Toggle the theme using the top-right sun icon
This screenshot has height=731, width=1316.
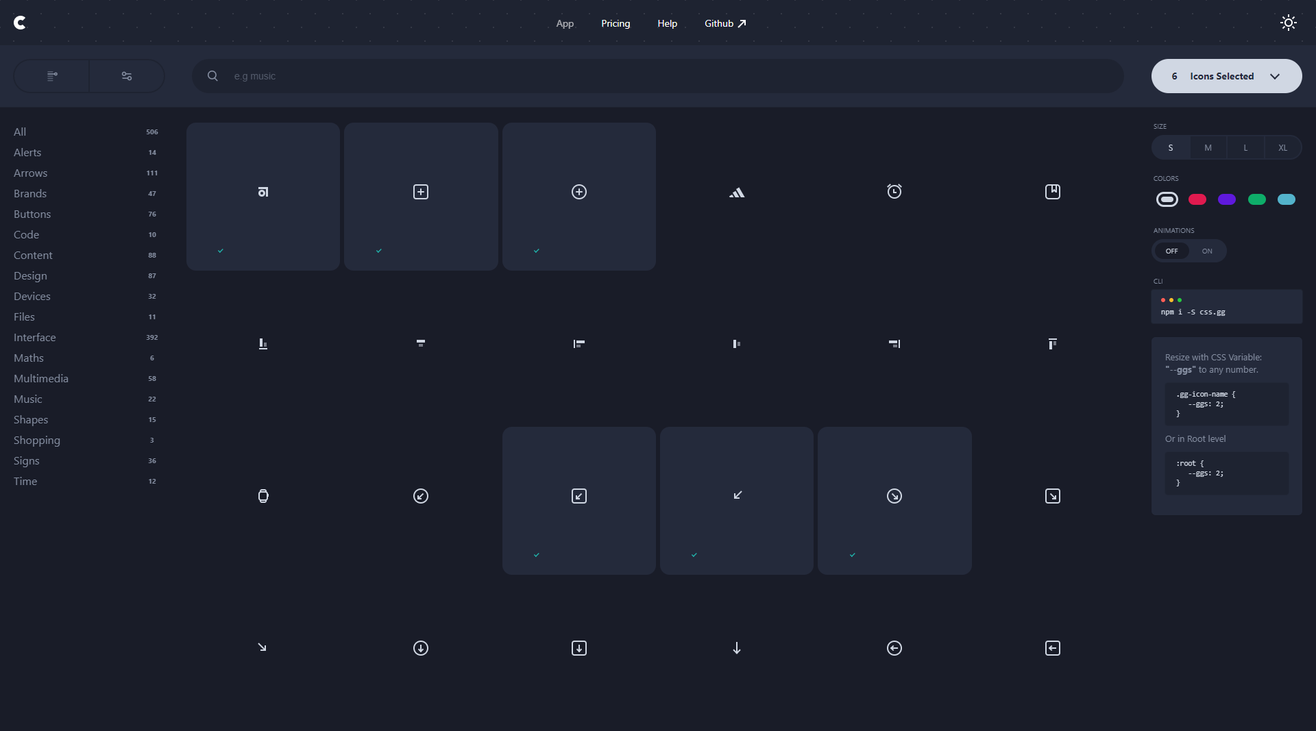coord(1289,23)
